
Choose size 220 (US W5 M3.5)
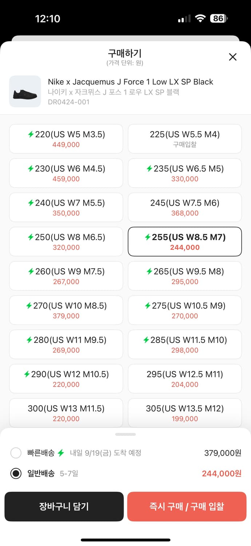pos(66,139)
